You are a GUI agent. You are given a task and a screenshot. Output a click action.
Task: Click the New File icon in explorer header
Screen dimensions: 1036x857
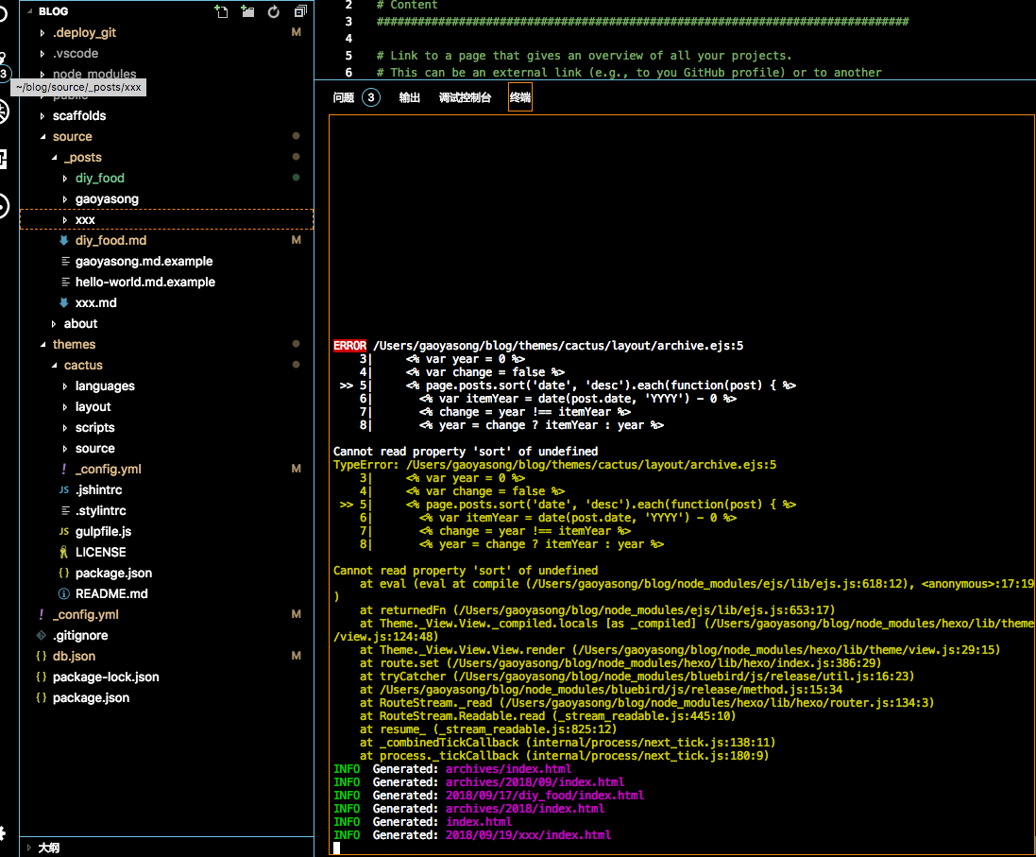click(x=221, y=11)
